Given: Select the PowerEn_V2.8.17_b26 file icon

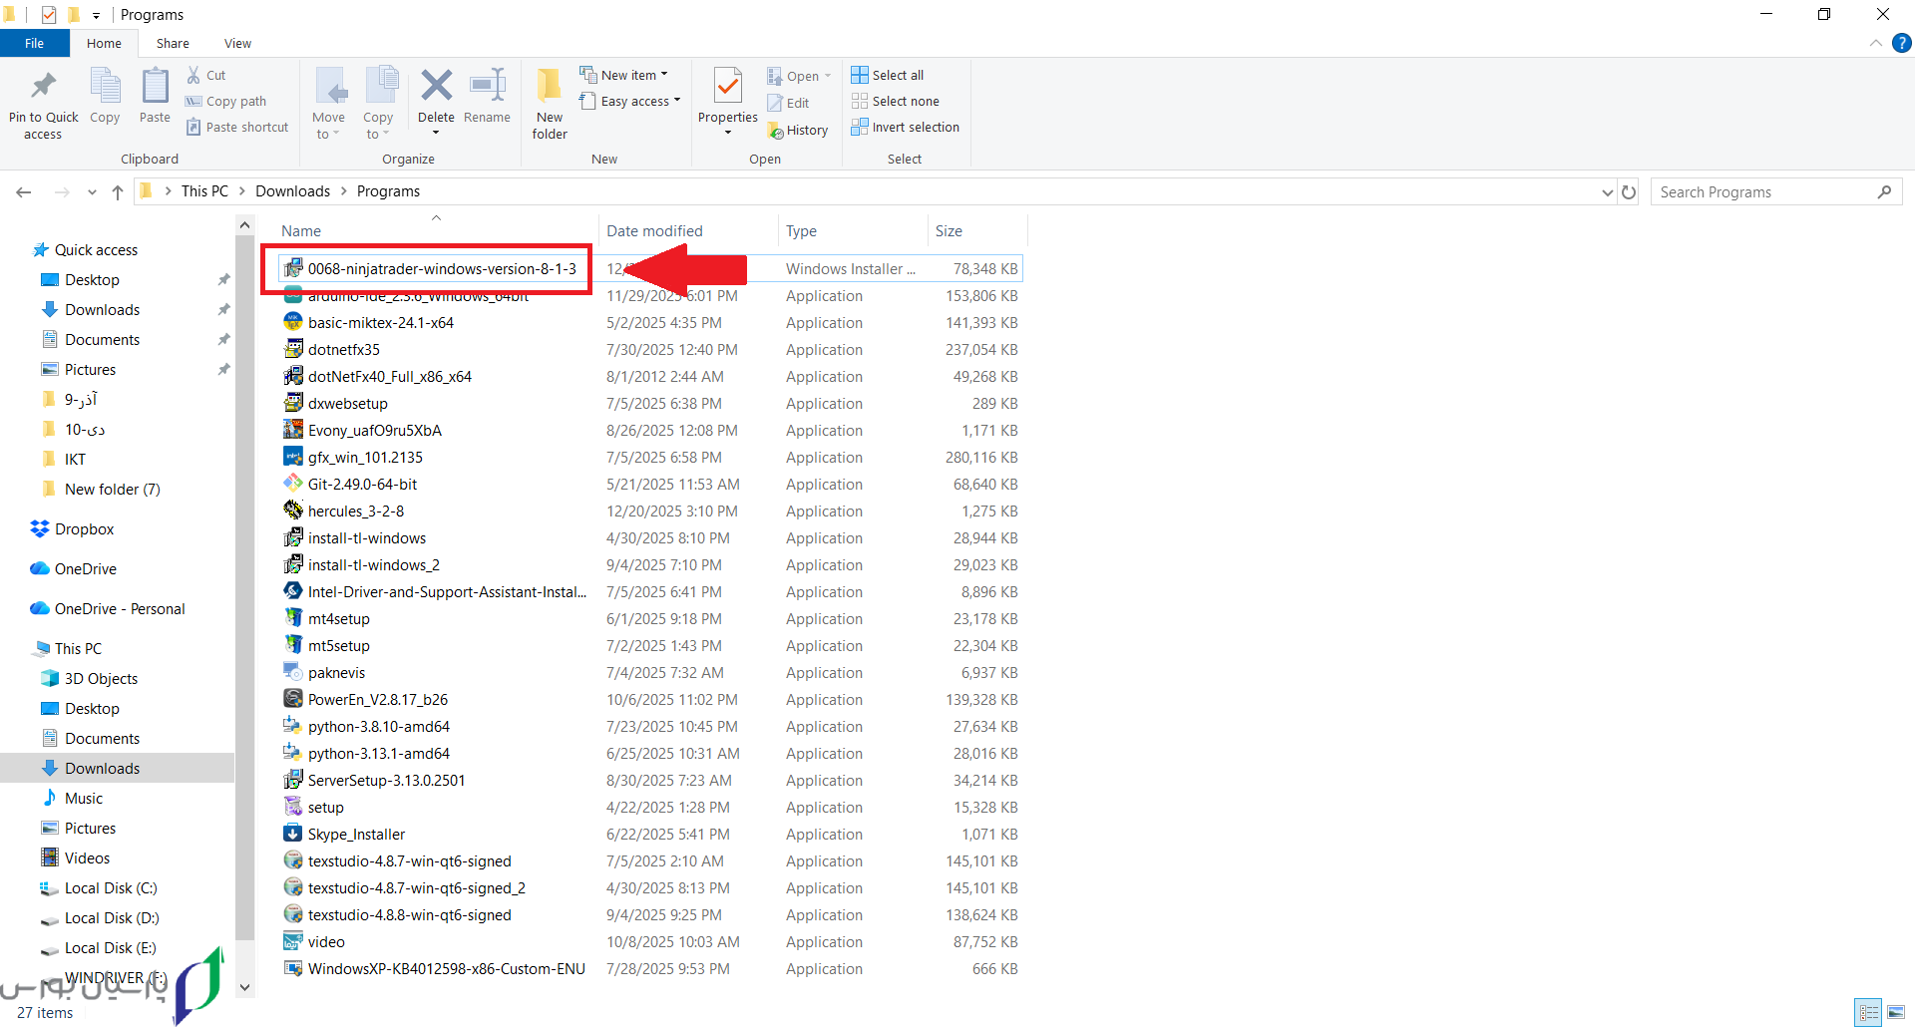Looking at the screenshot, I should coord(292,698).
